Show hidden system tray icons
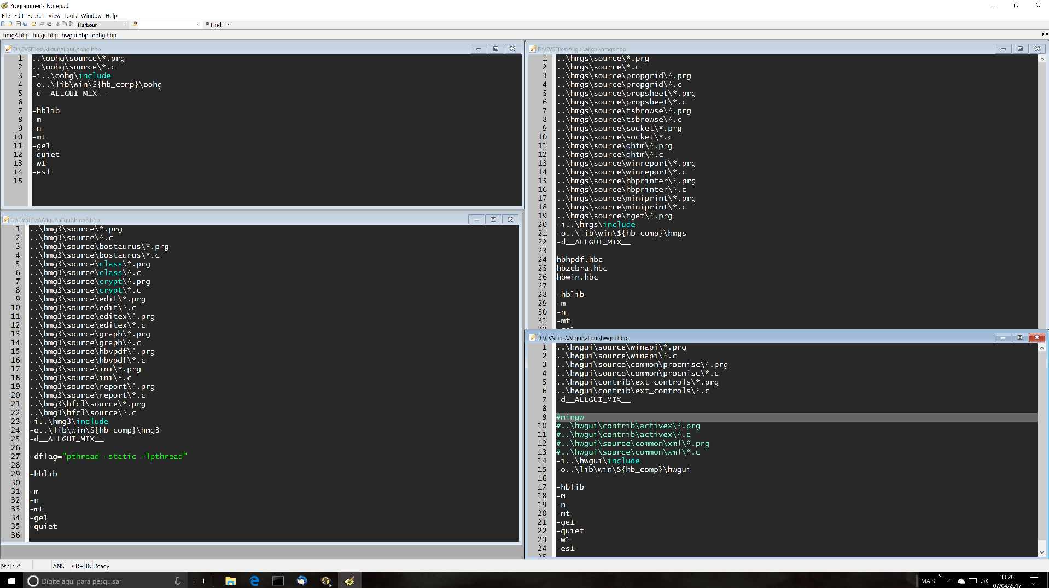 click(x=949, y=581)
